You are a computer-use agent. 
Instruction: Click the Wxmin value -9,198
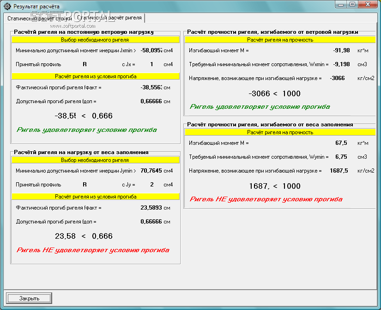341,64
